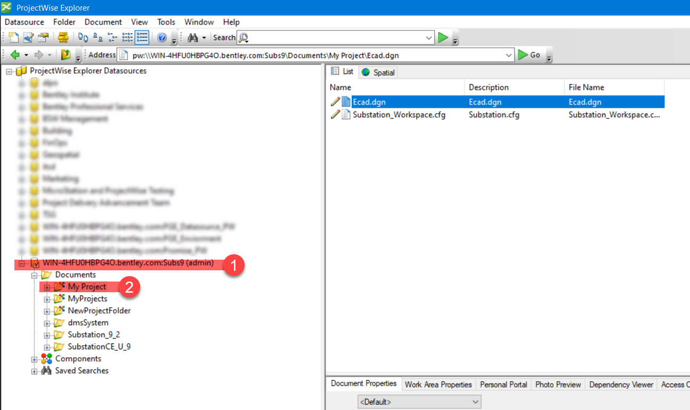Open the Datasource menu

[25, 22]
